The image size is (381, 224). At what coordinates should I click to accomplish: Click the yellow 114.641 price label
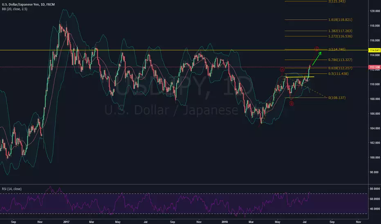coord(374,51)
